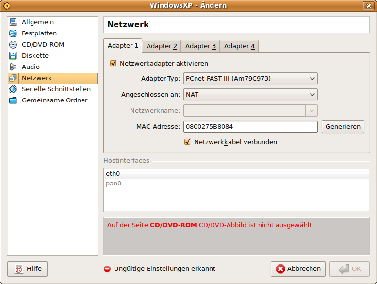Click the Hilfe button
The width and height of the screenshot is (377, 284).
click(x=27, y=269)
